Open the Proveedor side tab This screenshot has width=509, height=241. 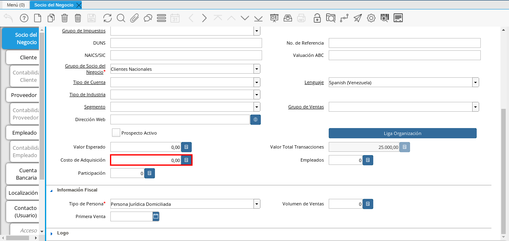point(24,95)
